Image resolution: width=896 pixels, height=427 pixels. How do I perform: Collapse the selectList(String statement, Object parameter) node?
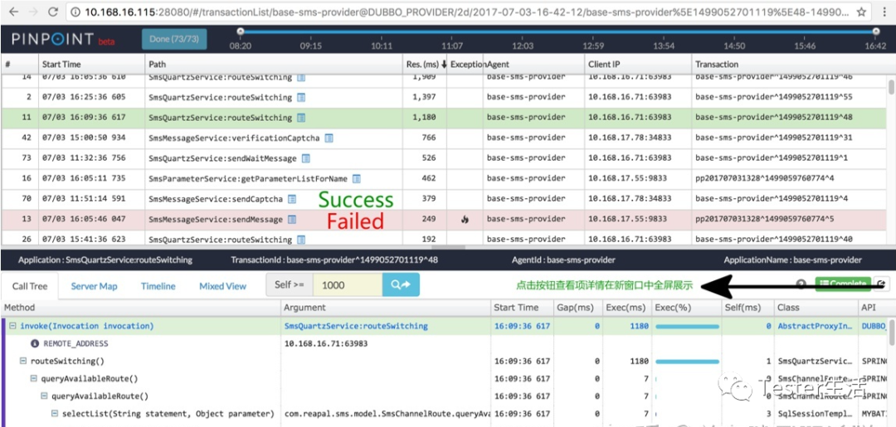tap(54, 413)
